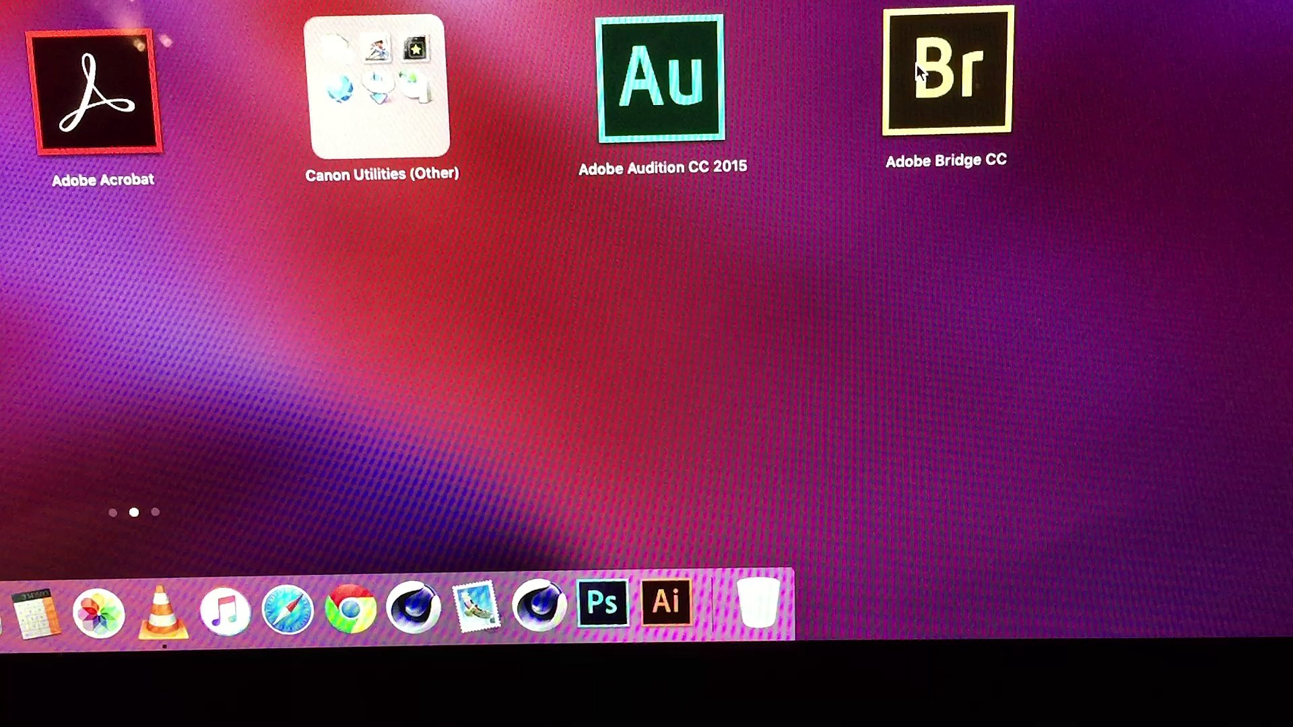Open Google Chrome from the Dock
The image size is (1293, 727).
pos(350,609)
